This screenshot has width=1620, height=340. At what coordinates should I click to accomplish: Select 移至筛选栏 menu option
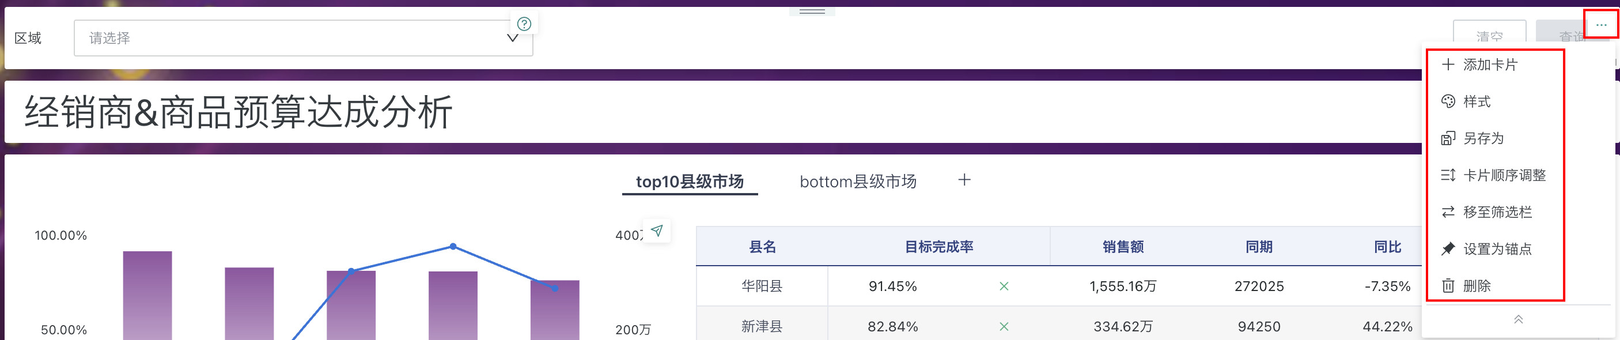1497,212
